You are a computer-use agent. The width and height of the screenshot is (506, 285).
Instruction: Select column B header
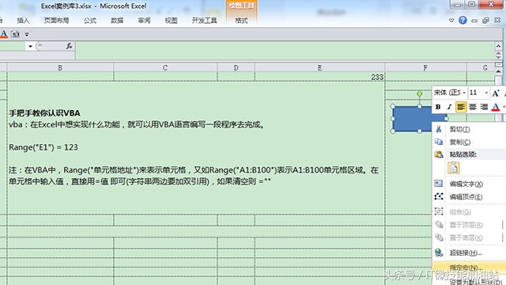60,67
